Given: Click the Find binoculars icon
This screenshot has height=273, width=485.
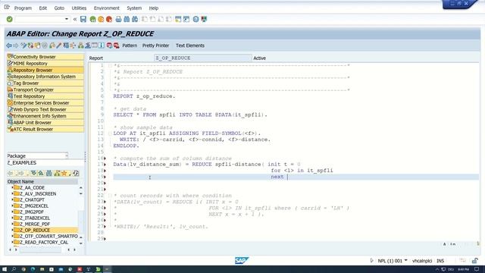Looking at the screenshot, I should point(127,19).
